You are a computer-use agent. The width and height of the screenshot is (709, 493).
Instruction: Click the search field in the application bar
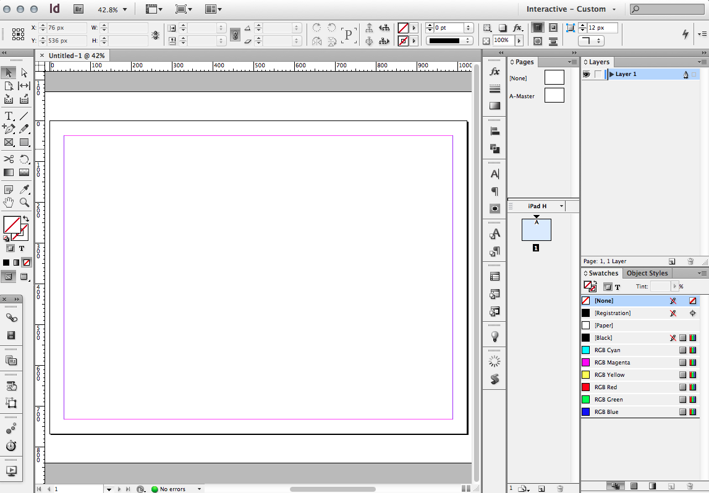point(667,9)
